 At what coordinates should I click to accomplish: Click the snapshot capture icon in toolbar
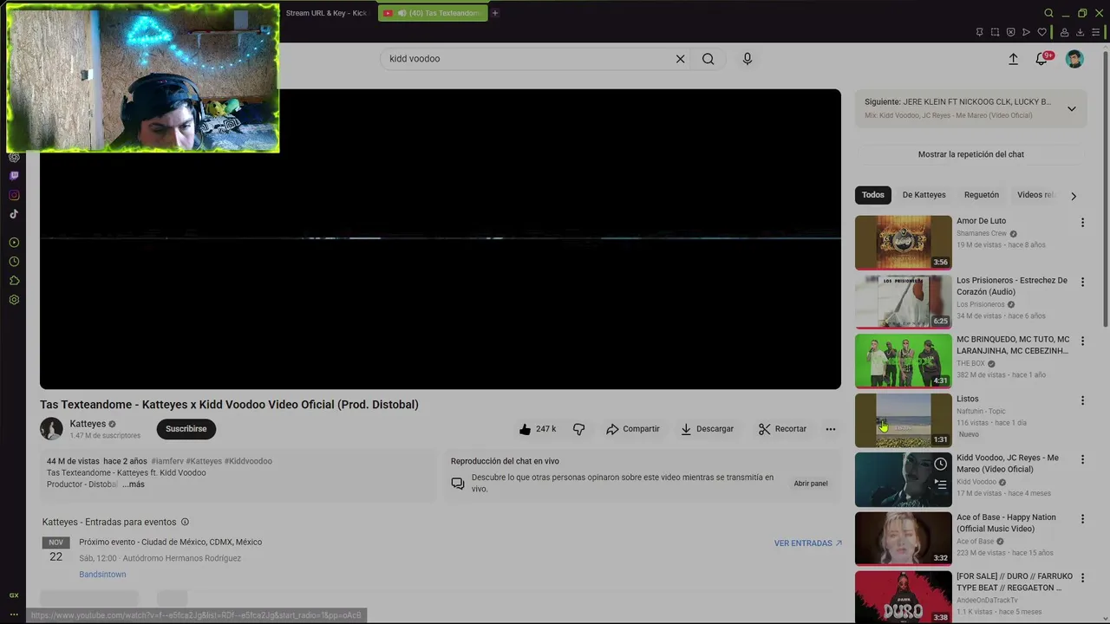(x=995, y=32)
